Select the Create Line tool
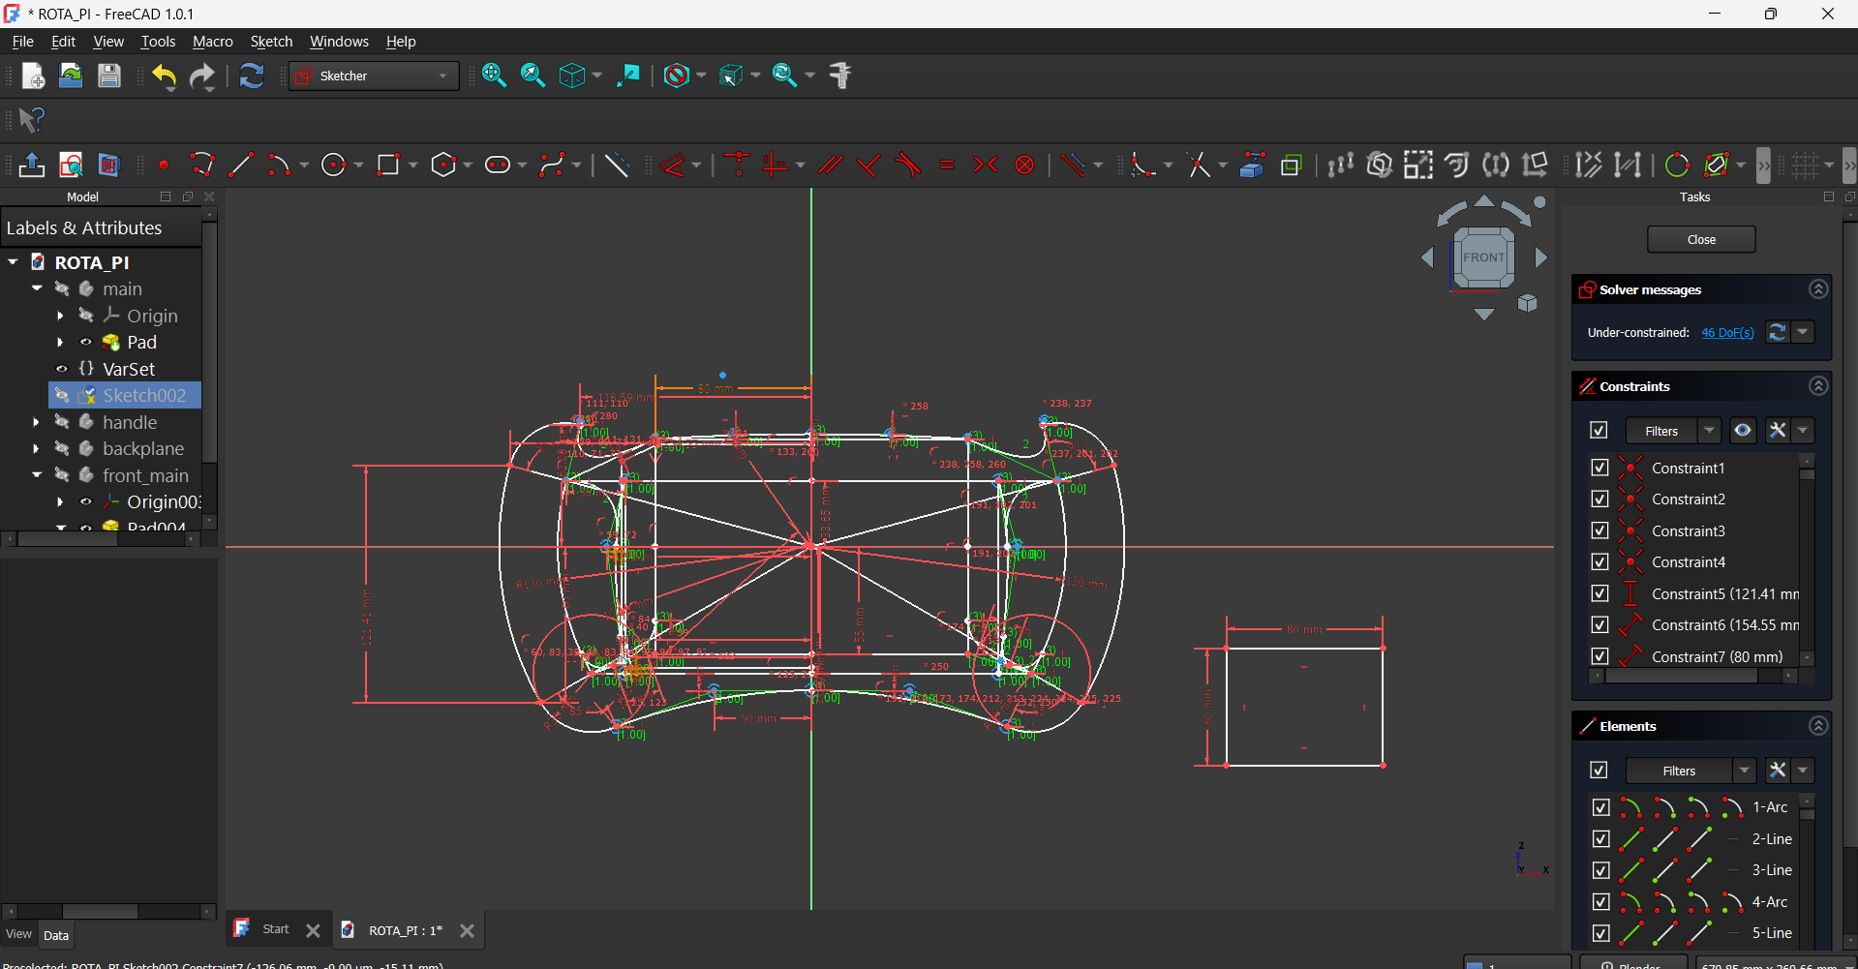This screenshot has height=969, width=1858. [241, 166]
